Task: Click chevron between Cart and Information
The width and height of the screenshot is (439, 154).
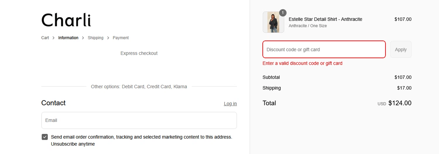Action: coord(54,38)
